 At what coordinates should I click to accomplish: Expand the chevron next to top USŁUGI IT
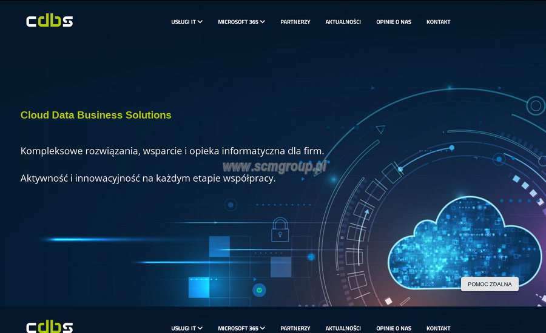pos(200,22)
